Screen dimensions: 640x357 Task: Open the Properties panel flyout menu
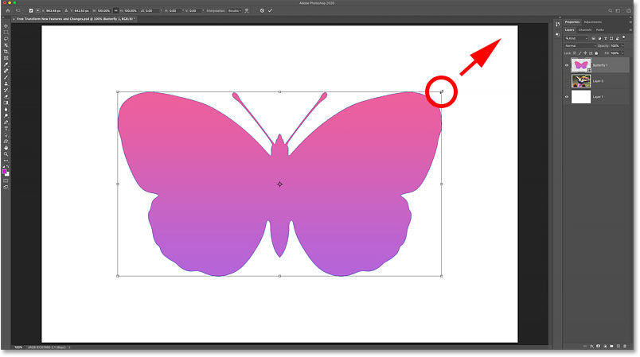630,22
